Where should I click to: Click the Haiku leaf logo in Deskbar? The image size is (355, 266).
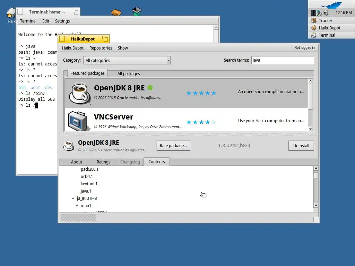[332, 5]
